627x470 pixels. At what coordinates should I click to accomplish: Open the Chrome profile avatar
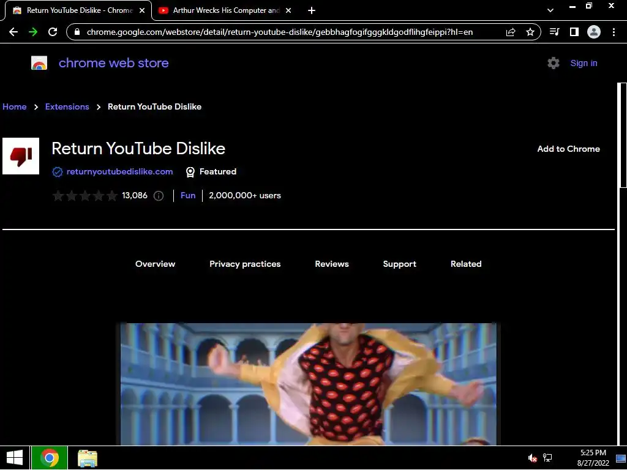click(x=594, y=32)
